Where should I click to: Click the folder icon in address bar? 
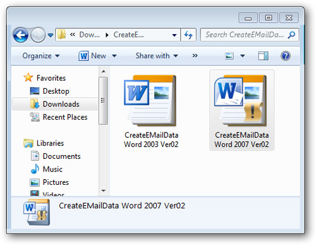click(x=62, y=34)
